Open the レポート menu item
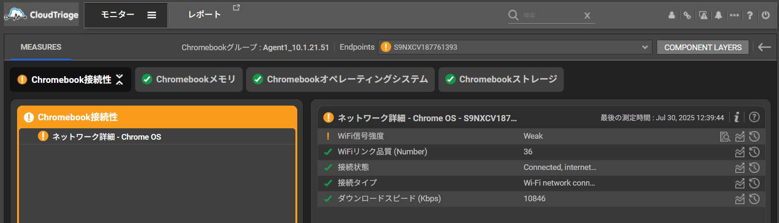779x223 pixels. coord(204,15)
